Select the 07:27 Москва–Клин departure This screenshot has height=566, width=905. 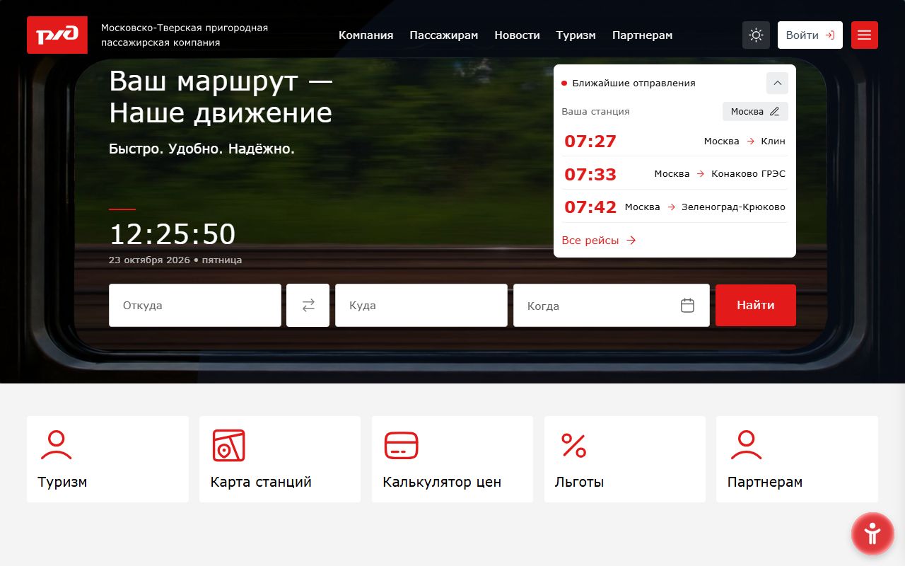(675, 141)
